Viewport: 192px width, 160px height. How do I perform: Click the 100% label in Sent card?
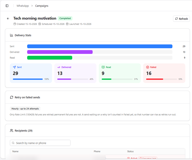(x=47, y=79)
